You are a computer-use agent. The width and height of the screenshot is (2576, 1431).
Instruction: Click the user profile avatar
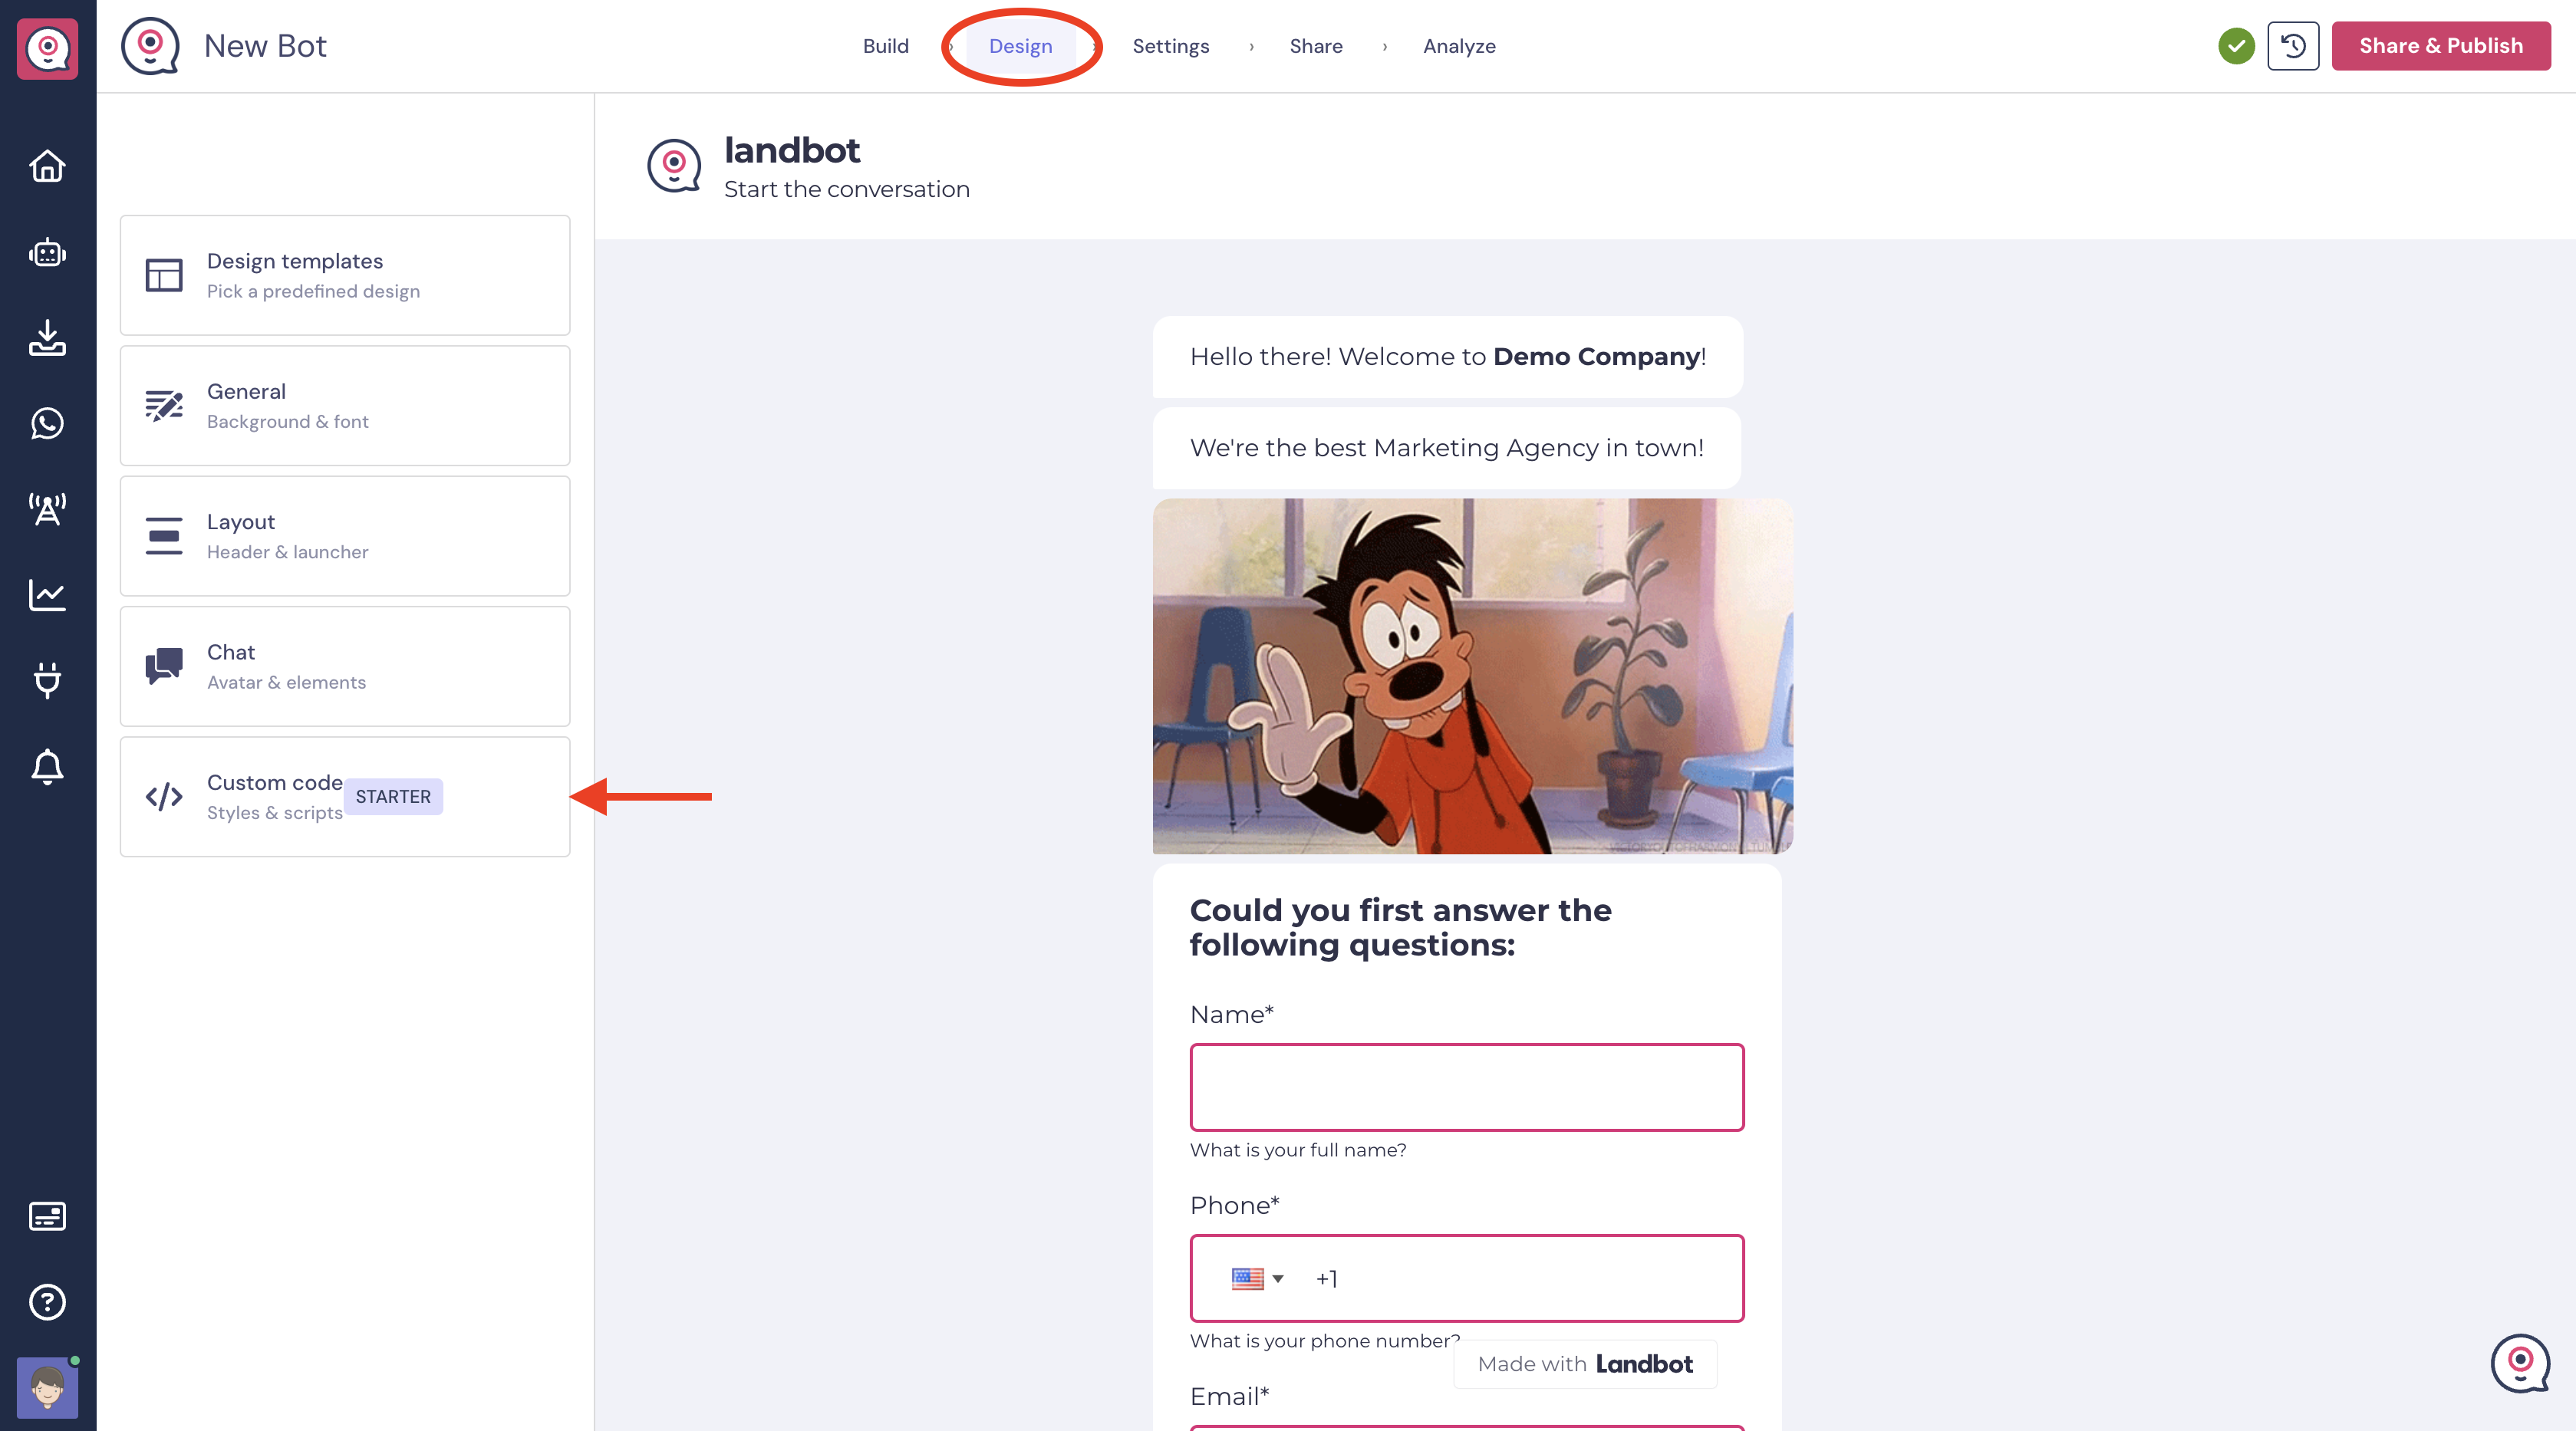point(47,1387)
